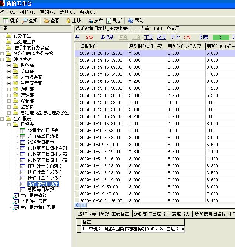Open the 帮助 help question icon
The width and height of the screenshot is (235, 247).
[x=131, y=21]
